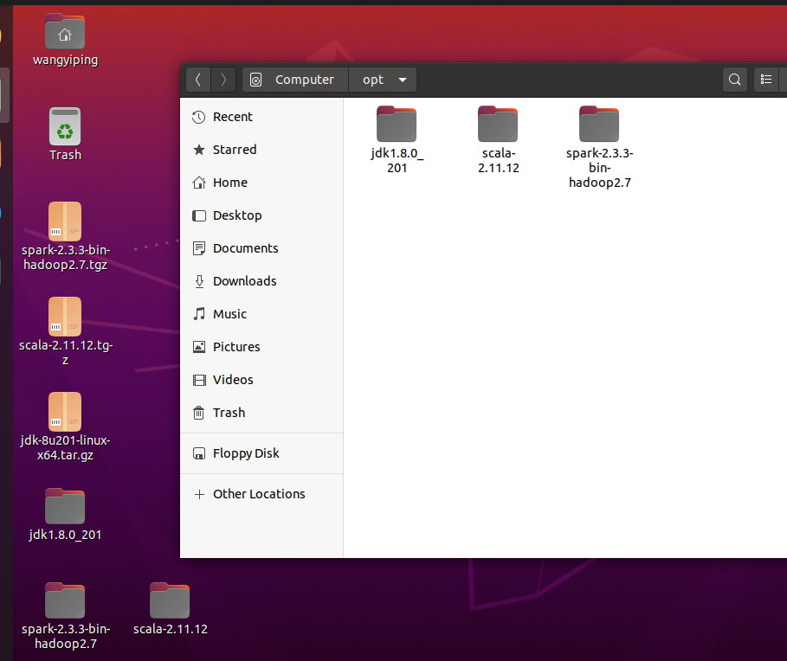Select spark-2.3.3-bin-hadoop2.7.tgz on the desktop
This screenshot has width=787, height=661.
65,221
